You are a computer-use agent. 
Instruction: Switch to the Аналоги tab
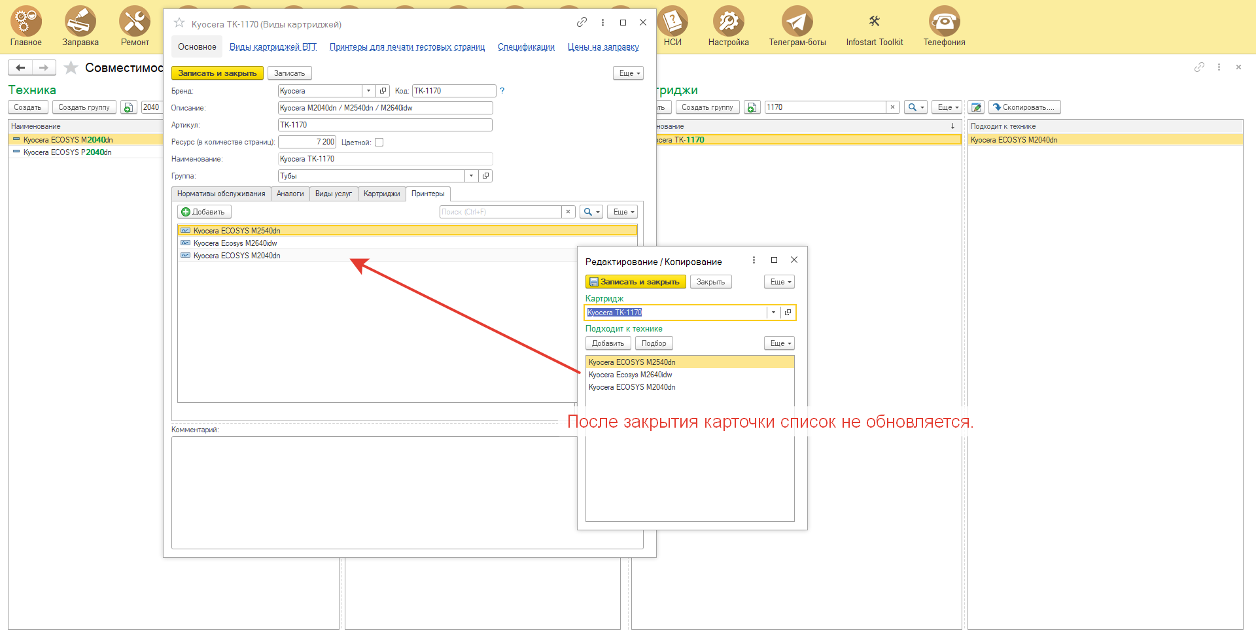(290, 194)
